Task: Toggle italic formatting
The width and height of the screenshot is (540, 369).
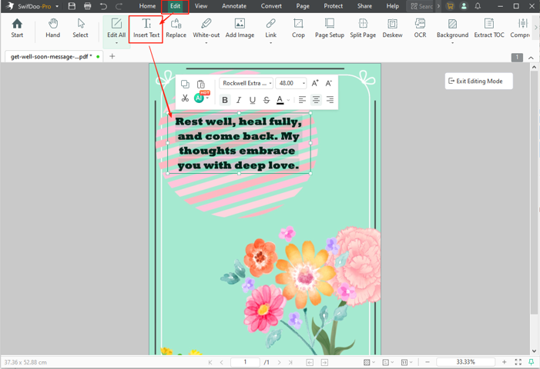Action: point(239,100)
